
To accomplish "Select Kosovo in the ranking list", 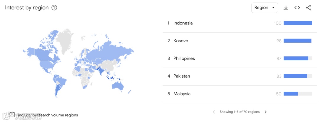I will pos(181,41).
